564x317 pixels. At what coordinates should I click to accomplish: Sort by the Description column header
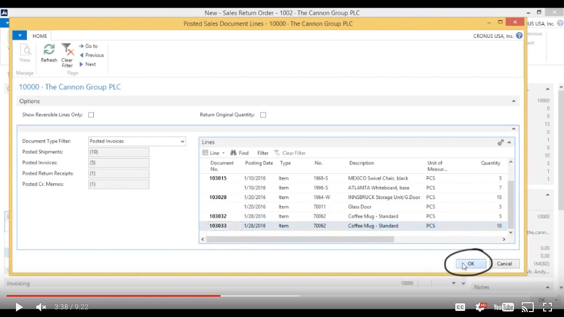tap(361, 163)
